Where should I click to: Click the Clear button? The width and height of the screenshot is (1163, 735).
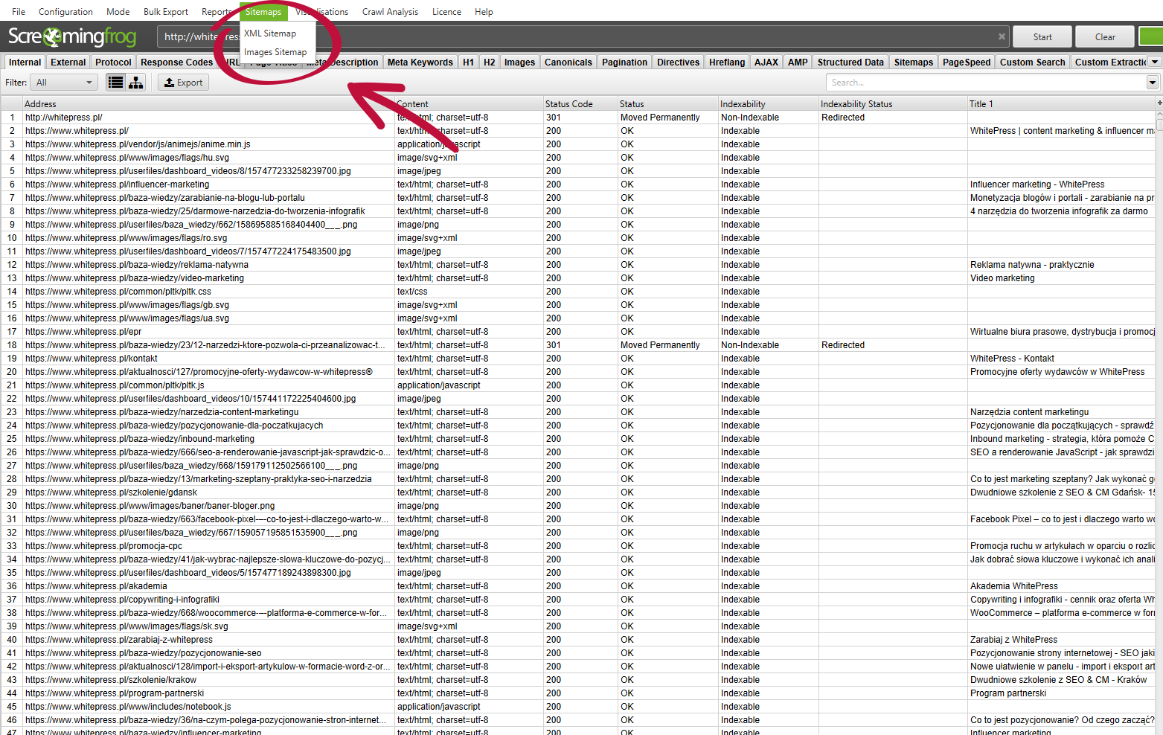point(1105,36)
